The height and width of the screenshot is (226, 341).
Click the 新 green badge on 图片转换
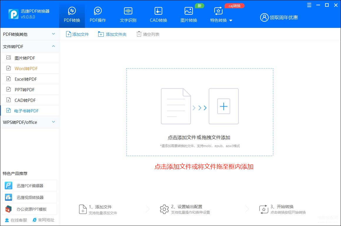[199, 6]
